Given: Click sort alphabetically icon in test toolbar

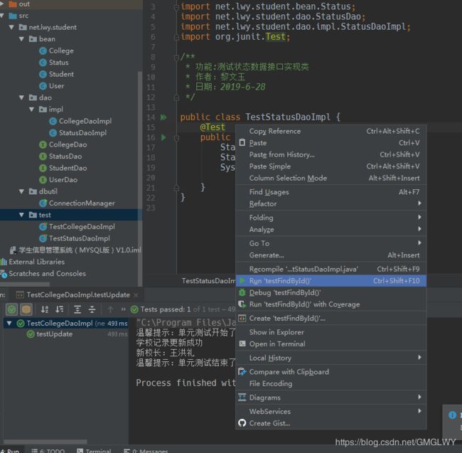Looking at the screenshot, I should 45,309.
